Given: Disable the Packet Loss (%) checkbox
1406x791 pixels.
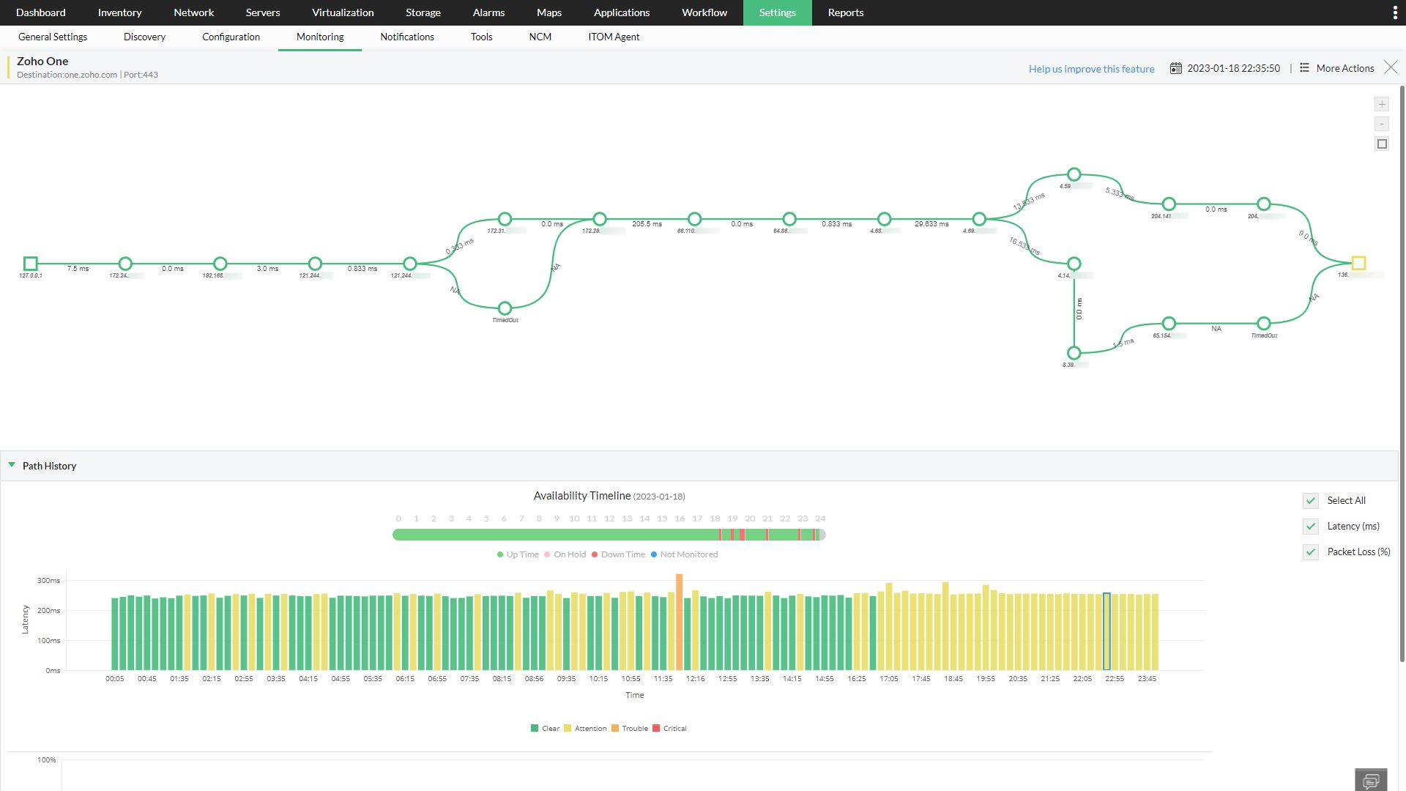Looking at the screenshot, I should (x=1311, y=552).
